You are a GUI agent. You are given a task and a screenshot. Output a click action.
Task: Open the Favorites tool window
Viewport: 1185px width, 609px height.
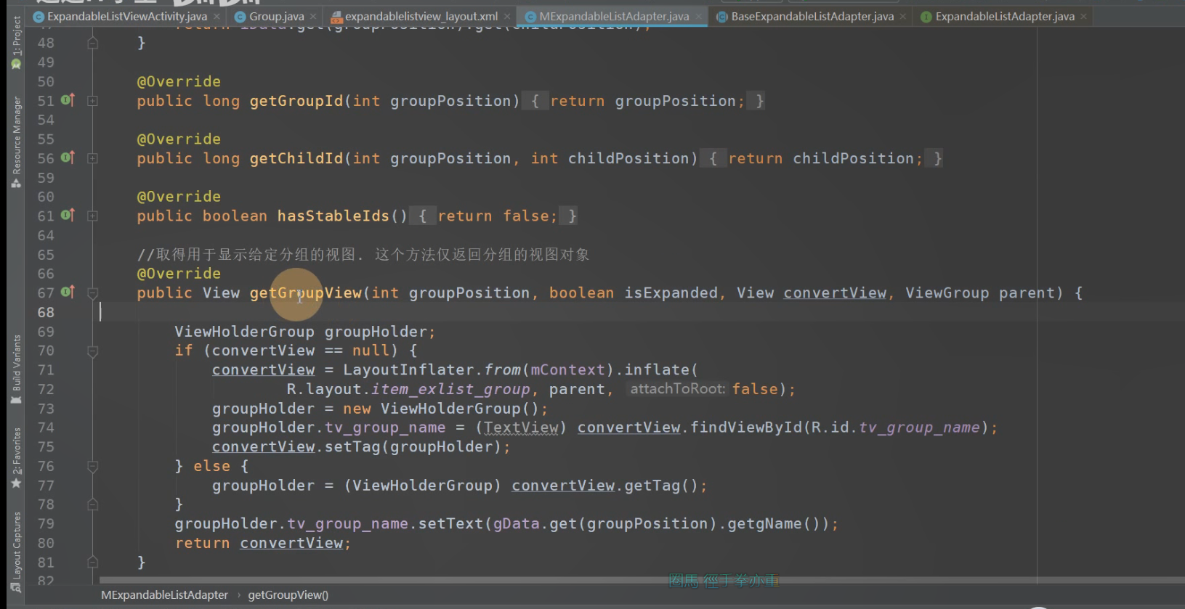(x=16, y=458)
